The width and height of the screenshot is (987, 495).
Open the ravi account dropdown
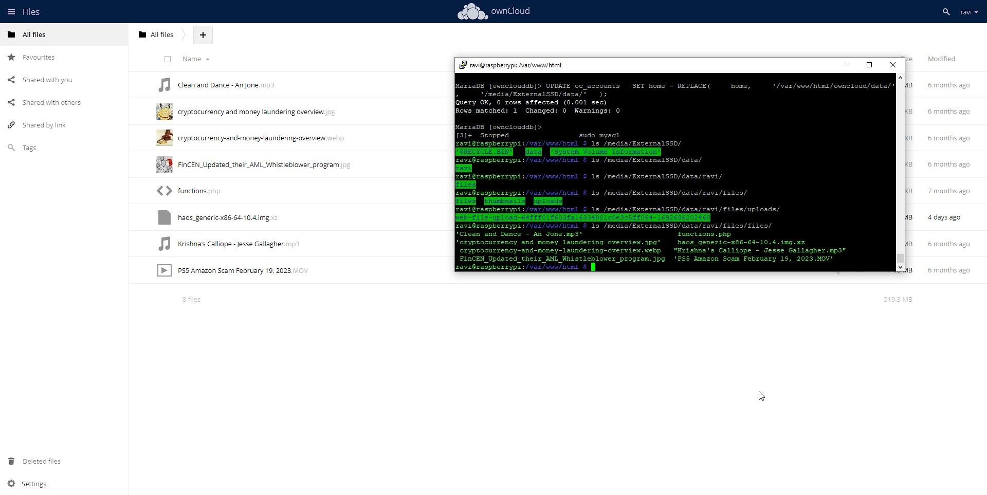969,11
